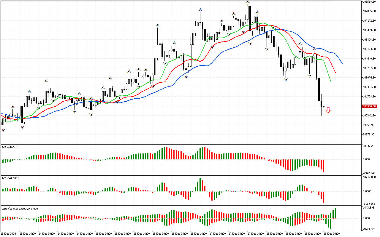Select price scale value 102391.90
380x237 pixels.
(x=370, y=87)
